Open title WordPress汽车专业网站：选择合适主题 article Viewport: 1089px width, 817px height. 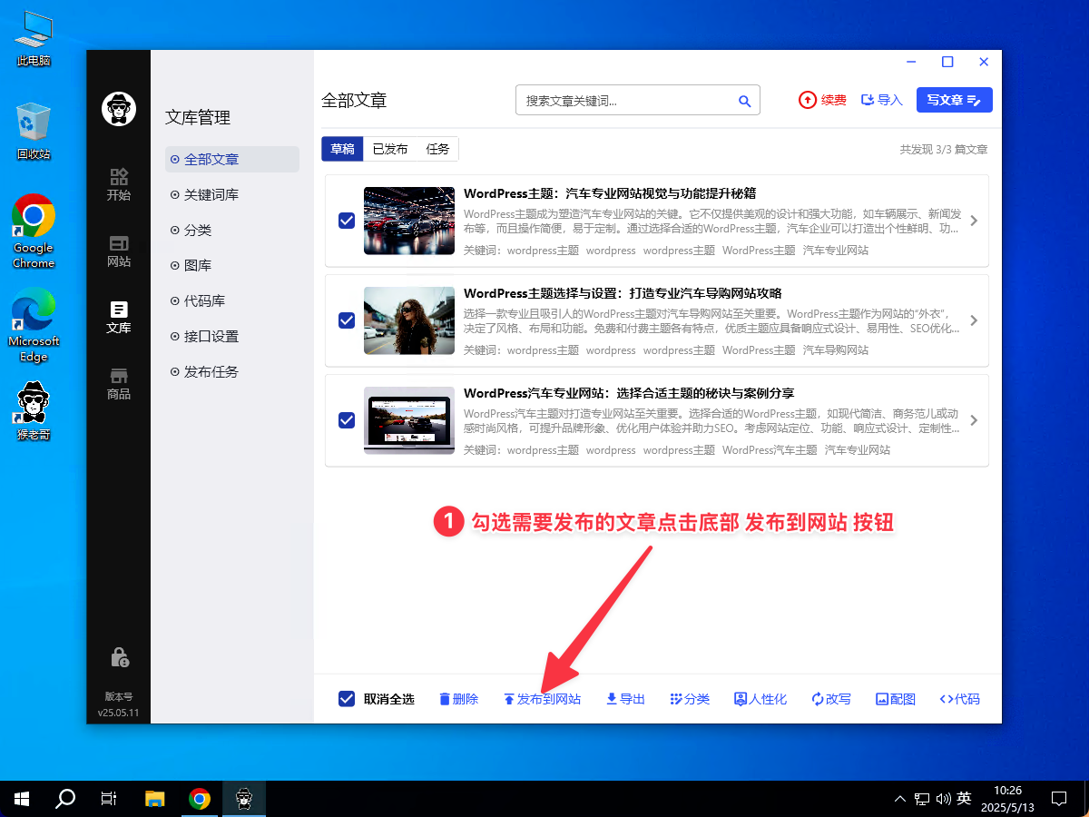pyautogui.click(x=629, y=393)
